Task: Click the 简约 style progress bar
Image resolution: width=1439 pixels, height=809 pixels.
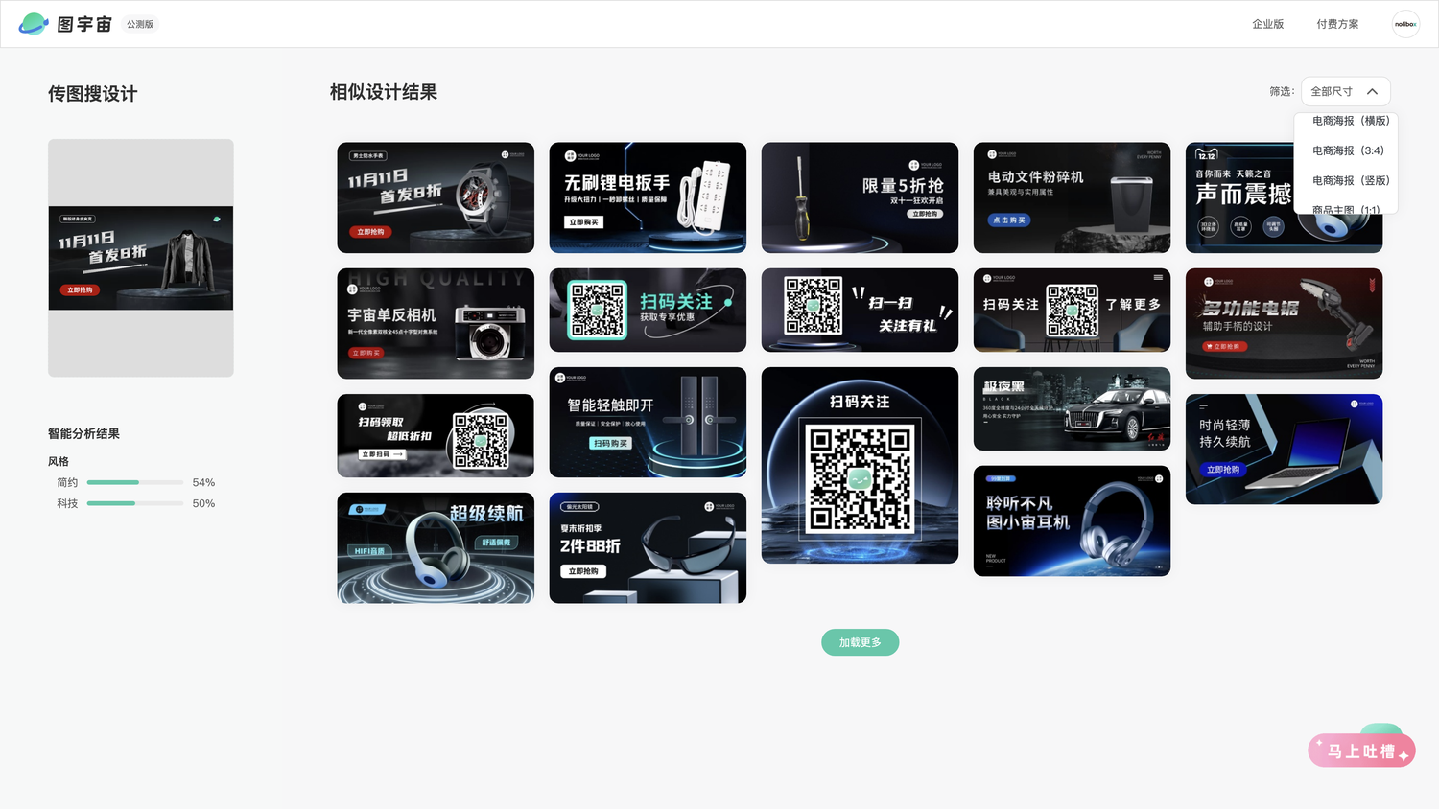Action: (135, 482)
